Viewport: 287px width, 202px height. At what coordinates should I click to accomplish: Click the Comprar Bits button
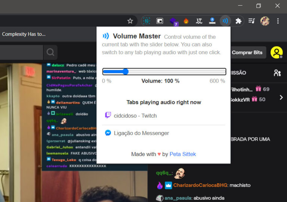247,52
